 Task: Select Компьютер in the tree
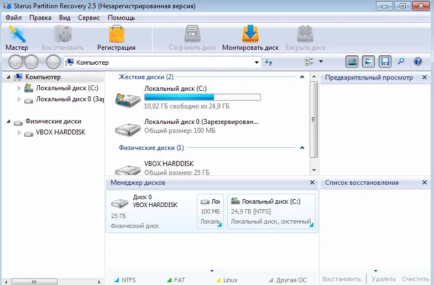click(43, 77)
